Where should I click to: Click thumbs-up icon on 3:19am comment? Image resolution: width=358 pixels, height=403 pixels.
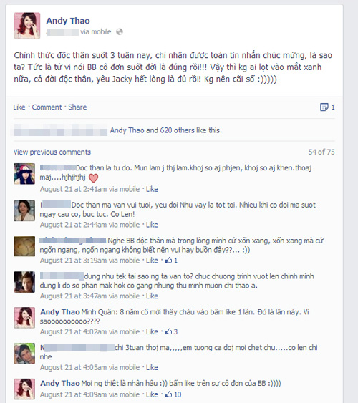coord(168,261)
